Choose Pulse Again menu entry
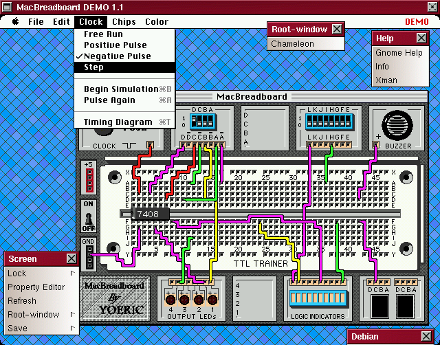Screen dimensions: 440x345 pos(124,100)
